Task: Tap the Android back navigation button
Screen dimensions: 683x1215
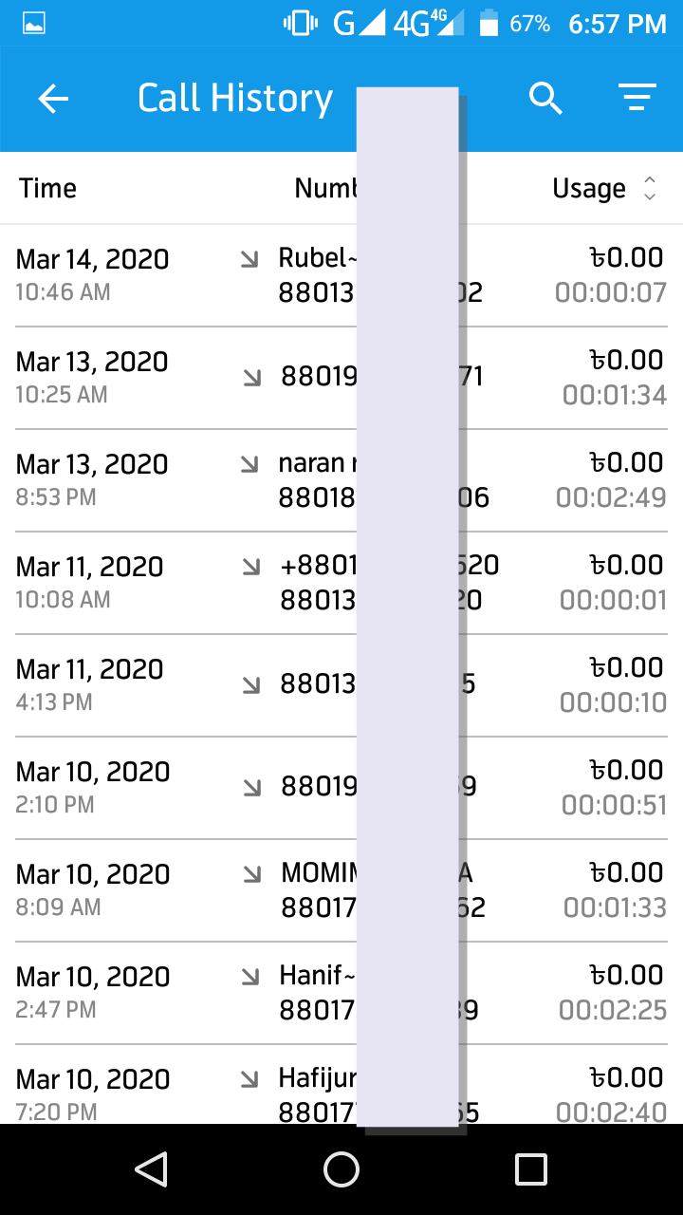Action: coord(152,1169)
